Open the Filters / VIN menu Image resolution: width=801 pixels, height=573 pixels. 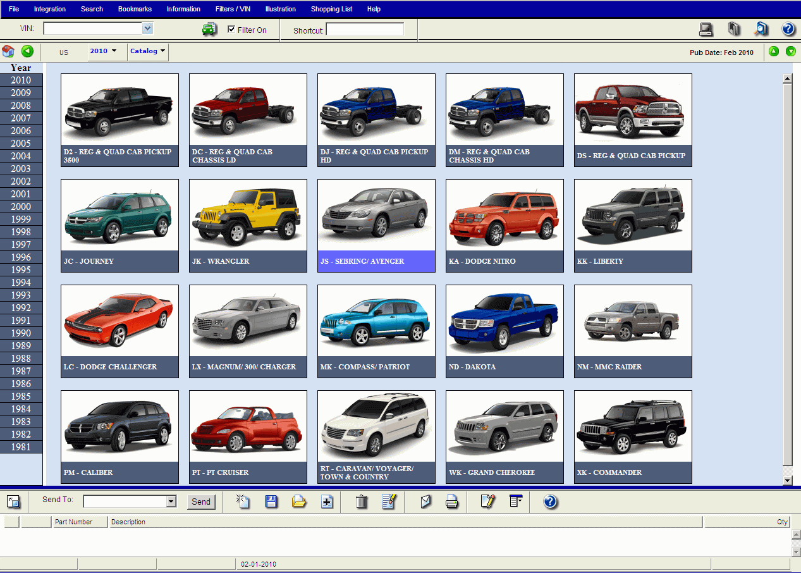point(233,9)
